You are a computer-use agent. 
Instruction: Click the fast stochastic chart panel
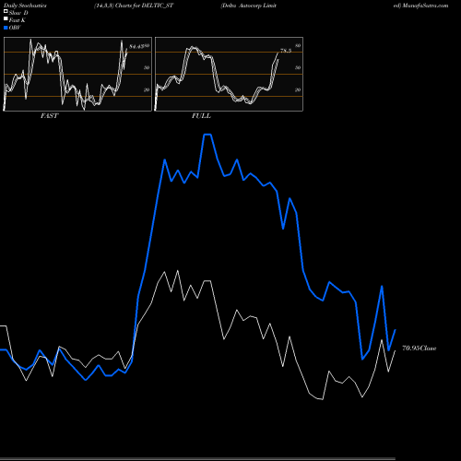pyautogui.click(x=77, y=74)
